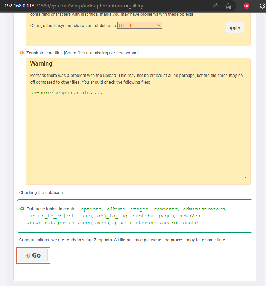The width and height of the screenshot is (266, 286).
Task: Click green plus icon by Database tables
Action: (22, 209)
